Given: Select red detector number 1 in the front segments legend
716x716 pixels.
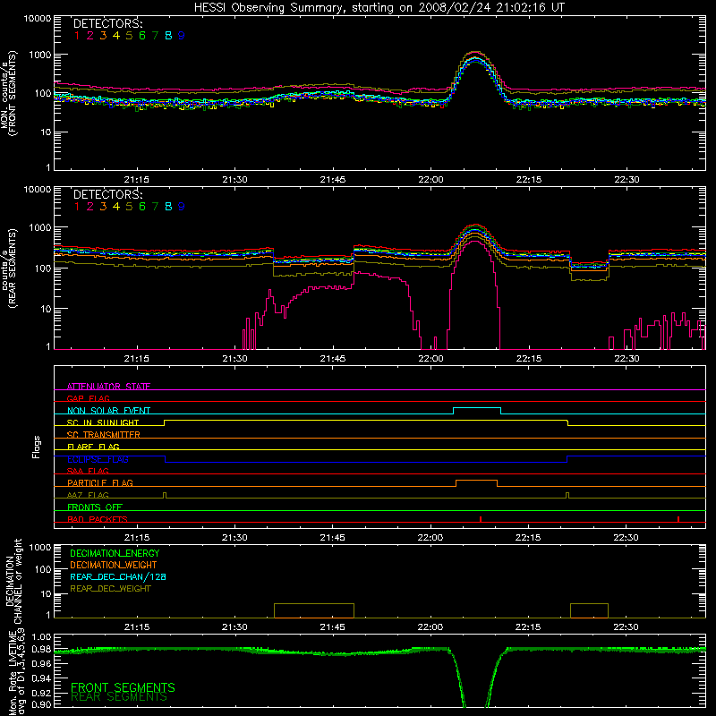Looking at the screenshot, I should [77, 36].
